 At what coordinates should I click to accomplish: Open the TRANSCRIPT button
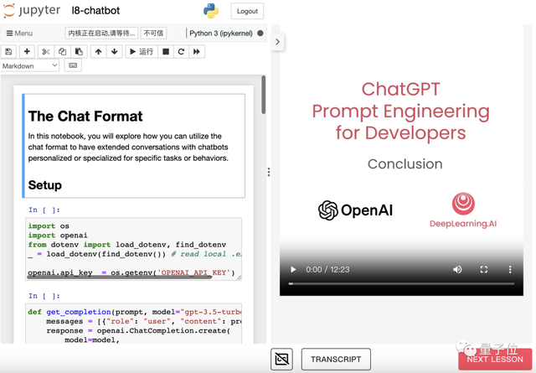click(336, 359)
